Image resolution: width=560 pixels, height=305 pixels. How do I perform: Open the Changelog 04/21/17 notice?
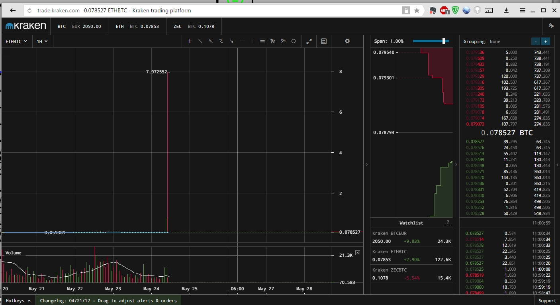pos(108,301)
